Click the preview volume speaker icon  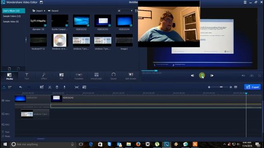point(243,76)
